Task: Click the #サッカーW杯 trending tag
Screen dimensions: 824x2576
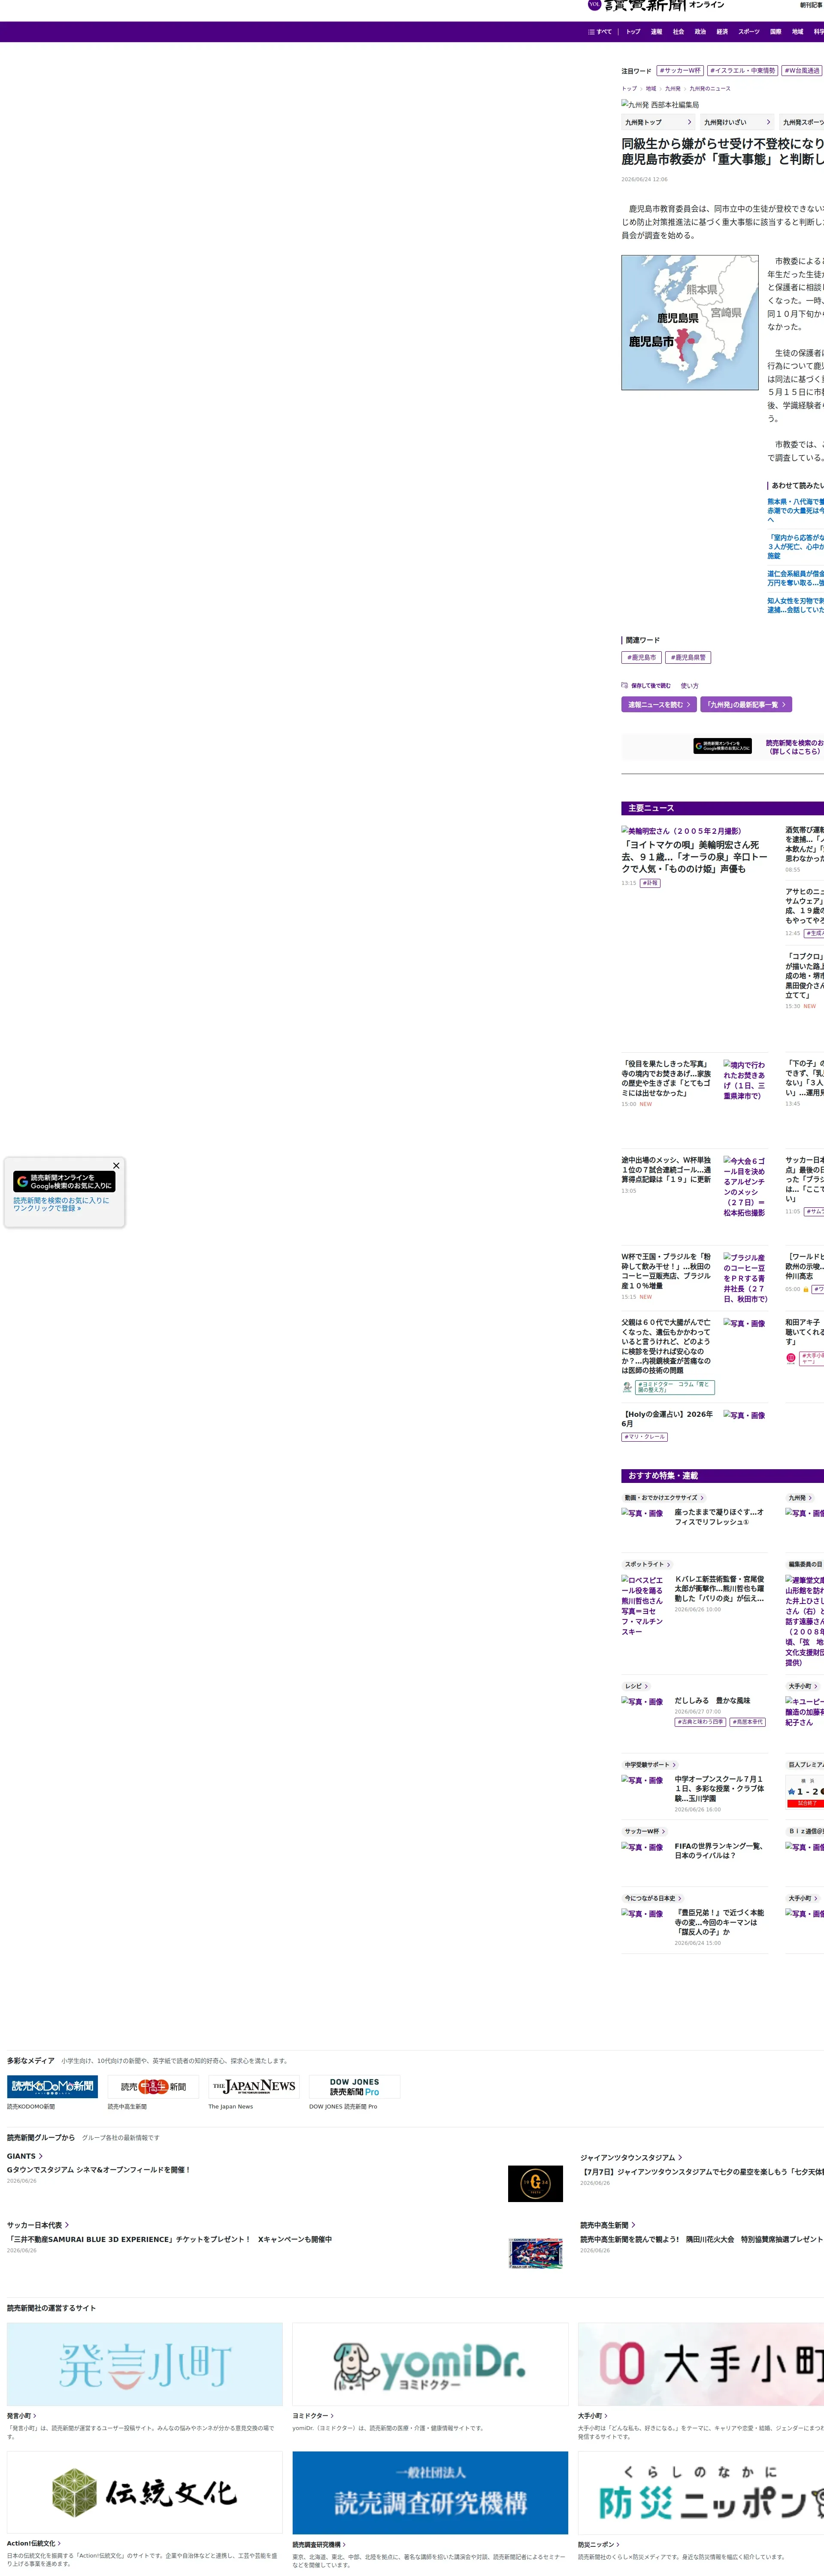Action: point(680,71)
